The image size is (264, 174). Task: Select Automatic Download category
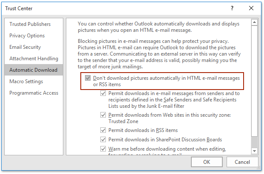(x=34, y=70)
